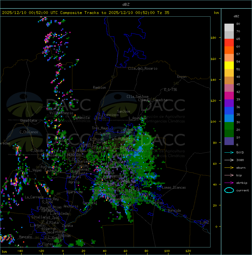
Task: Click the 'La_Carrera' map label
Action: click(34, 197)
